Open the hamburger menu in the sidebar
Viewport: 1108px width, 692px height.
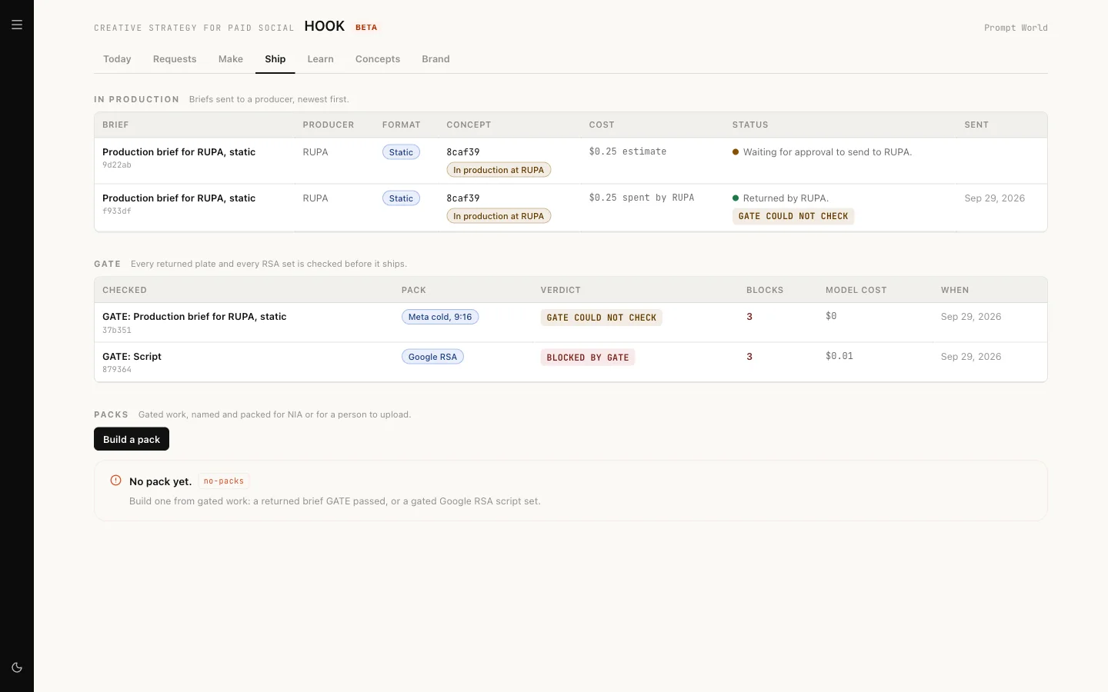pyautogui.click(x=17, y=25)
